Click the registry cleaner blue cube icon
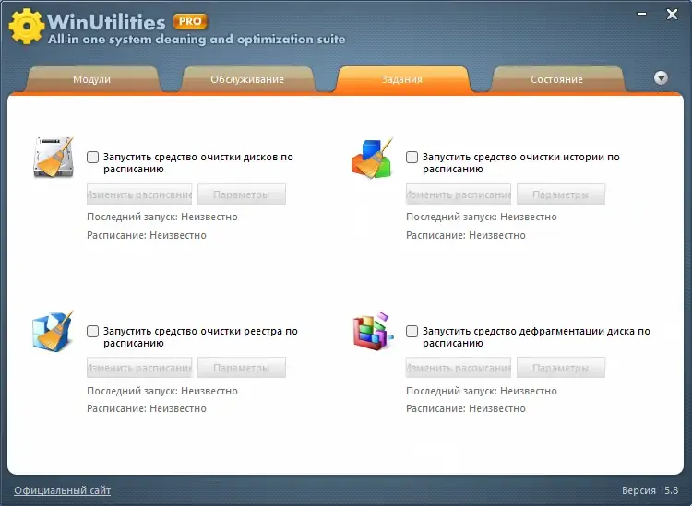 point(53,332)
